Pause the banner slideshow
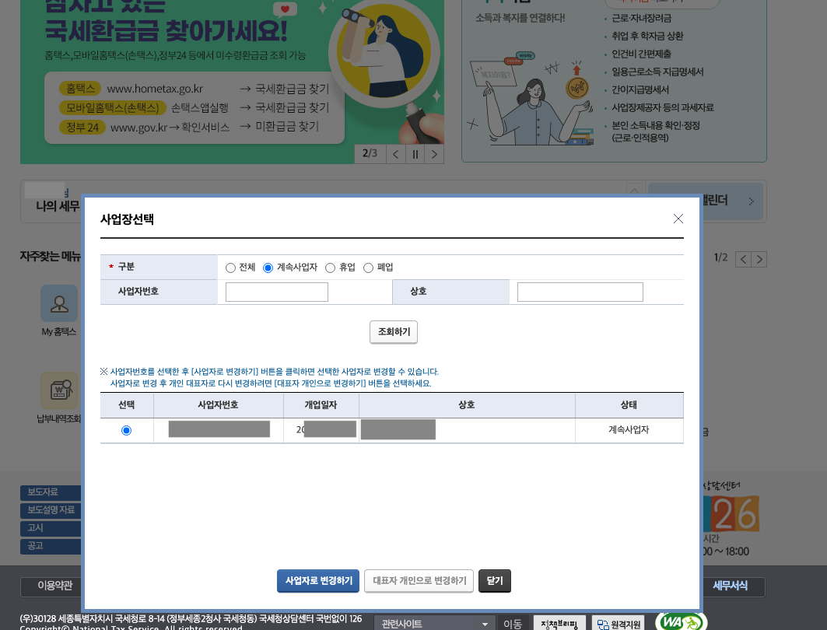 [x=415, y=154]
